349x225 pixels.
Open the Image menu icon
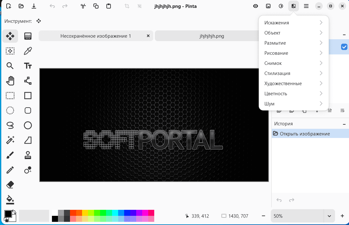coord(268,6)
